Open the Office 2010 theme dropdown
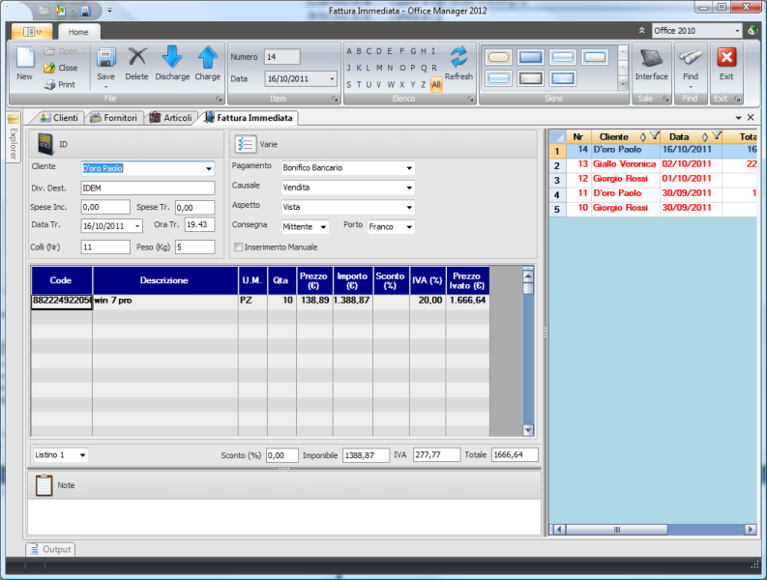767x580 pixels. [737, 31]
